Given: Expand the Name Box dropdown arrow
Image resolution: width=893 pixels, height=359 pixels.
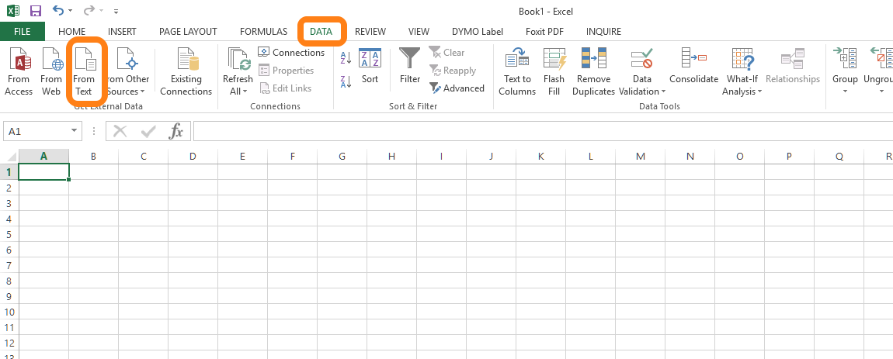Looking at the screenshot, I should (x=75, y=132).
